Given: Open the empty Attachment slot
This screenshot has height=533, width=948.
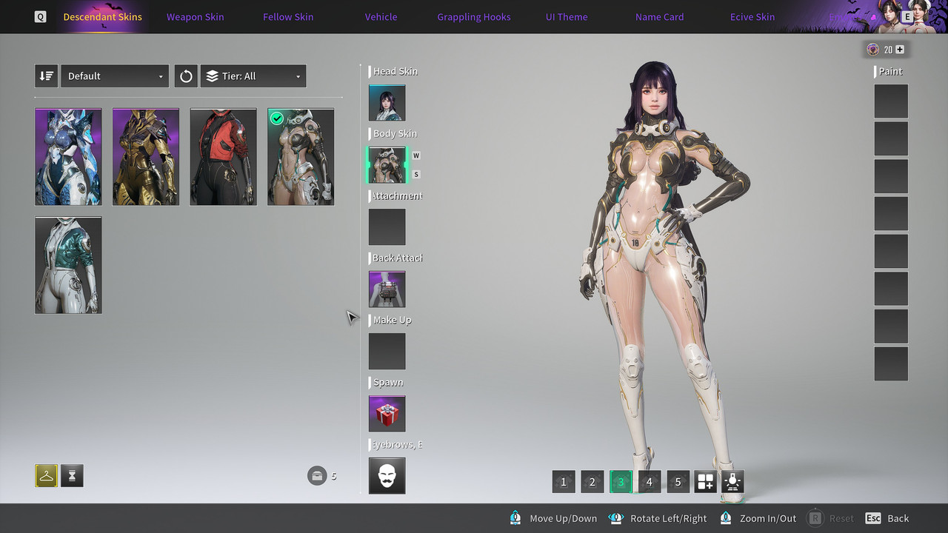Looking at the screenshot, I should [x=387, y=227].
